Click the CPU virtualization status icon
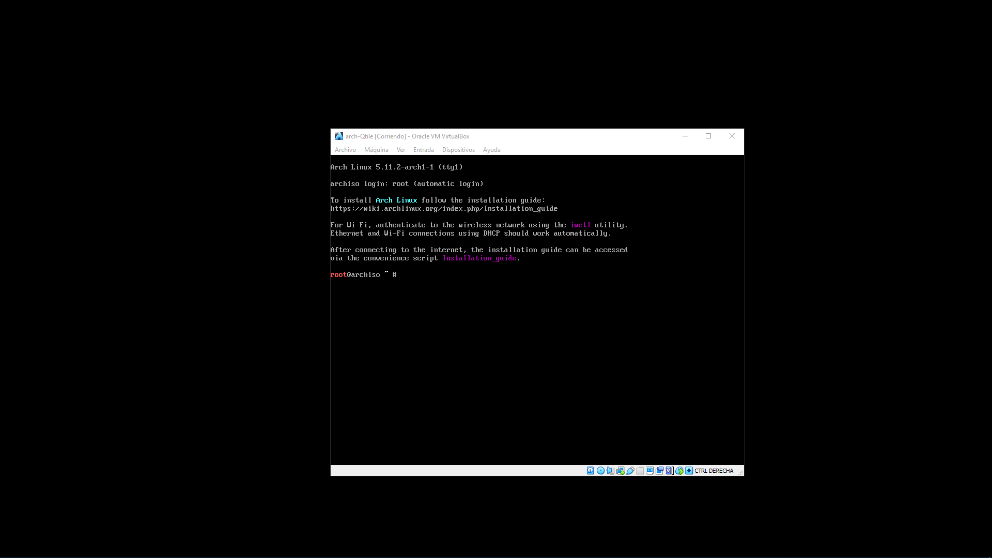 [669, 471]
